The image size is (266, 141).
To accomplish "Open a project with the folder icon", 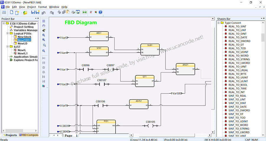I will 25,13.
